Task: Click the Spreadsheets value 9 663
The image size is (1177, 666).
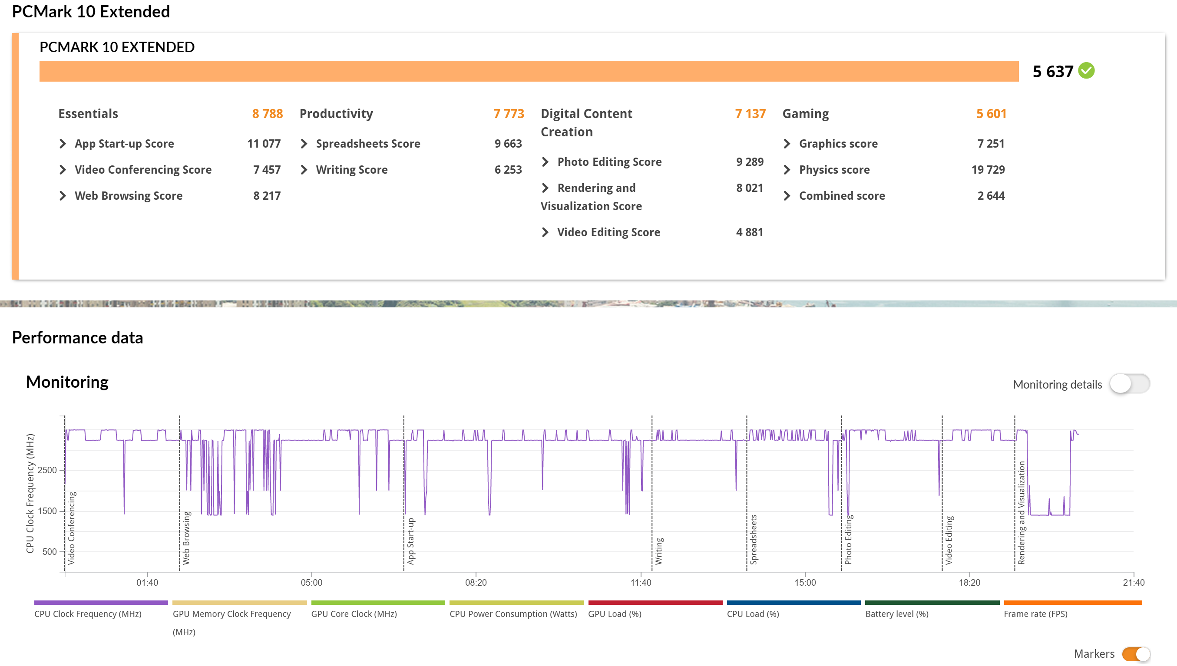Action: pos(508,144)
